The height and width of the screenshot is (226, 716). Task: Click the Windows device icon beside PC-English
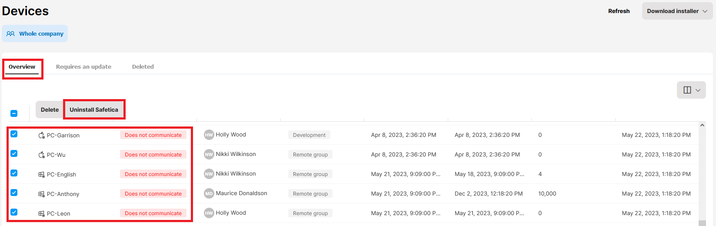pyautogui.click(x=42, y=174)
